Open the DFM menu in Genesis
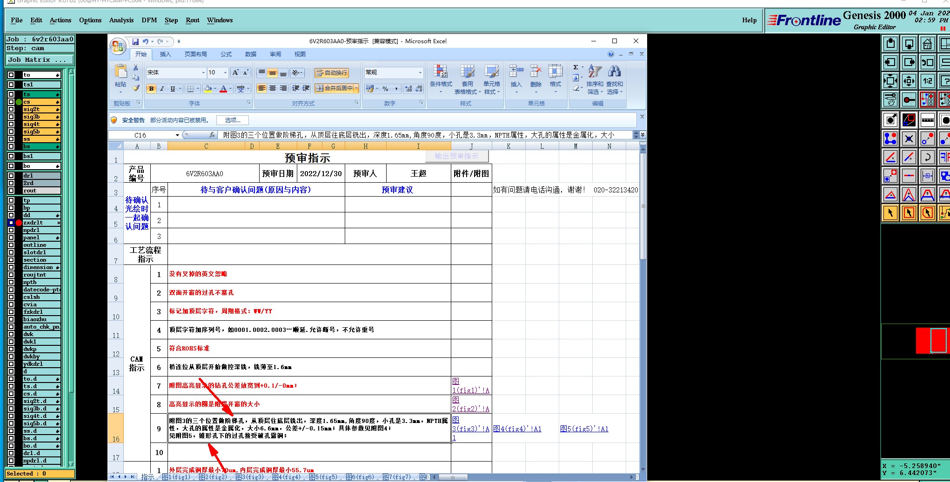950x482 pixels. (149, 20)
